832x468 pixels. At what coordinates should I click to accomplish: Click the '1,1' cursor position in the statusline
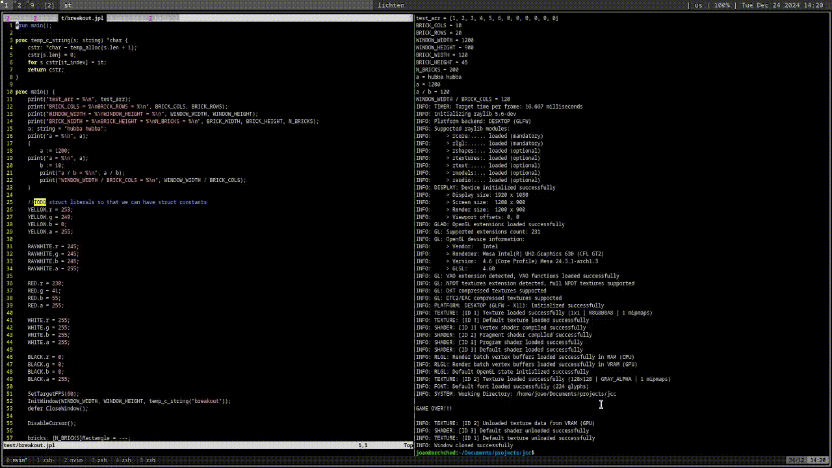[363, 445]
